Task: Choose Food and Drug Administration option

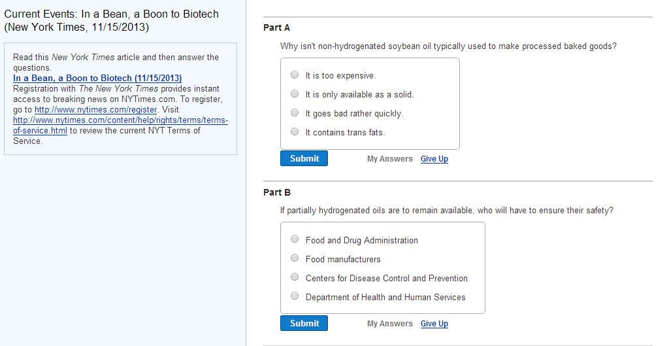Action: 295,240
